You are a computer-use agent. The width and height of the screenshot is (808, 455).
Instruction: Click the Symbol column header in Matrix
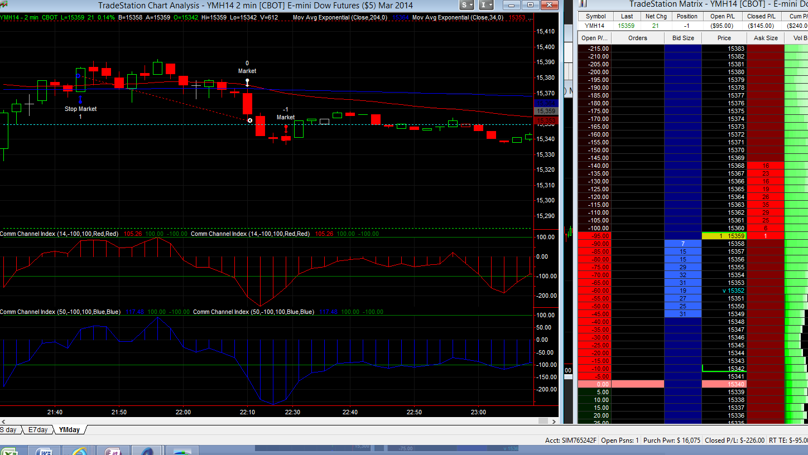click(595, 16)
